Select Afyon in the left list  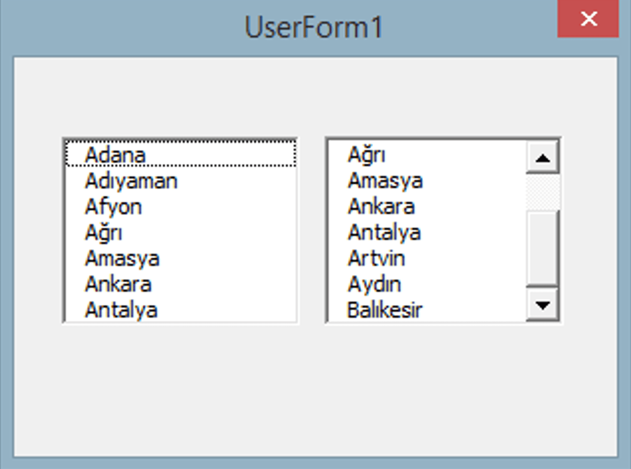[x=181, y=206]
